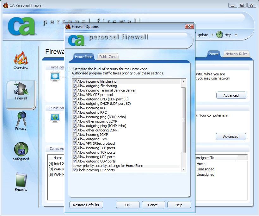259x216 pixels.
Task: Click the CA logo in Firewall Options dialog
Action: (x=76, y=40)
